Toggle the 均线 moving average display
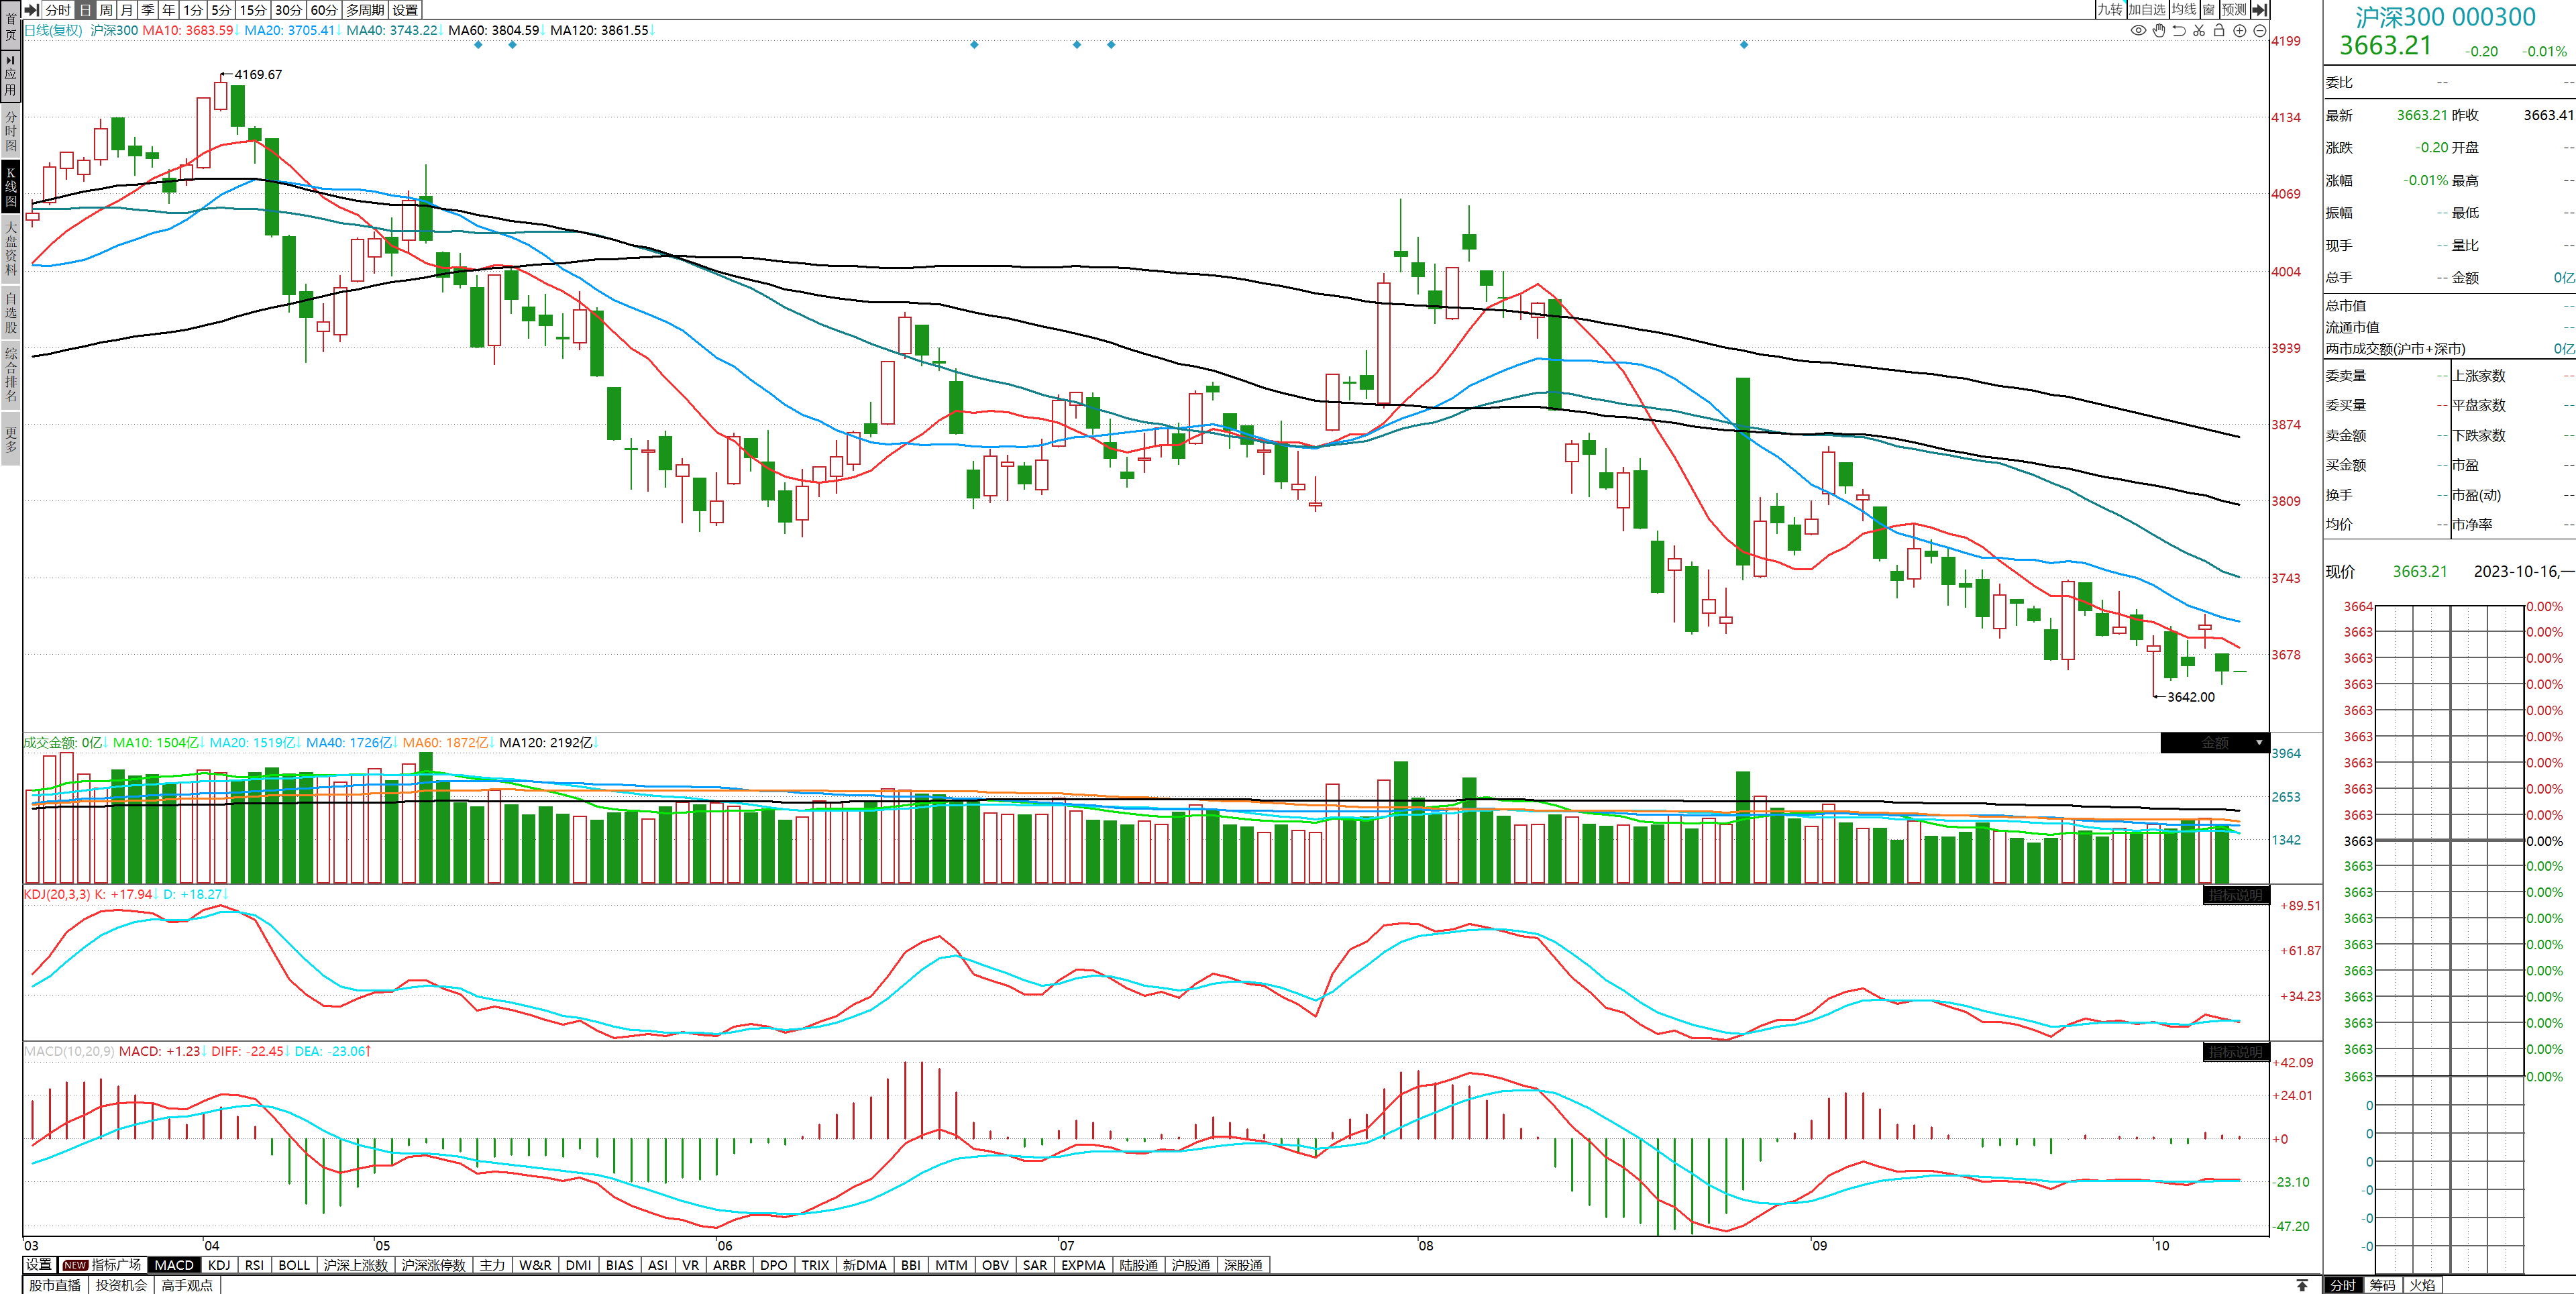 click(2184, 9)
